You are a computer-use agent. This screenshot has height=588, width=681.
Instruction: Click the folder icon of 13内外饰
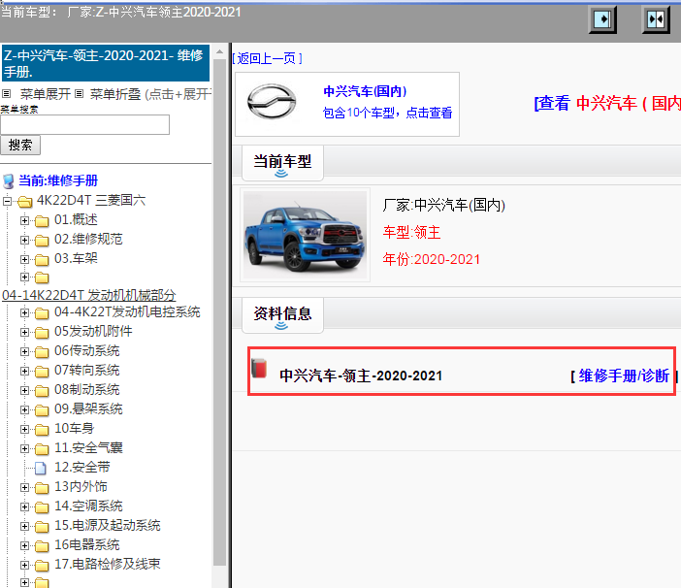click(x=42, y=488)
